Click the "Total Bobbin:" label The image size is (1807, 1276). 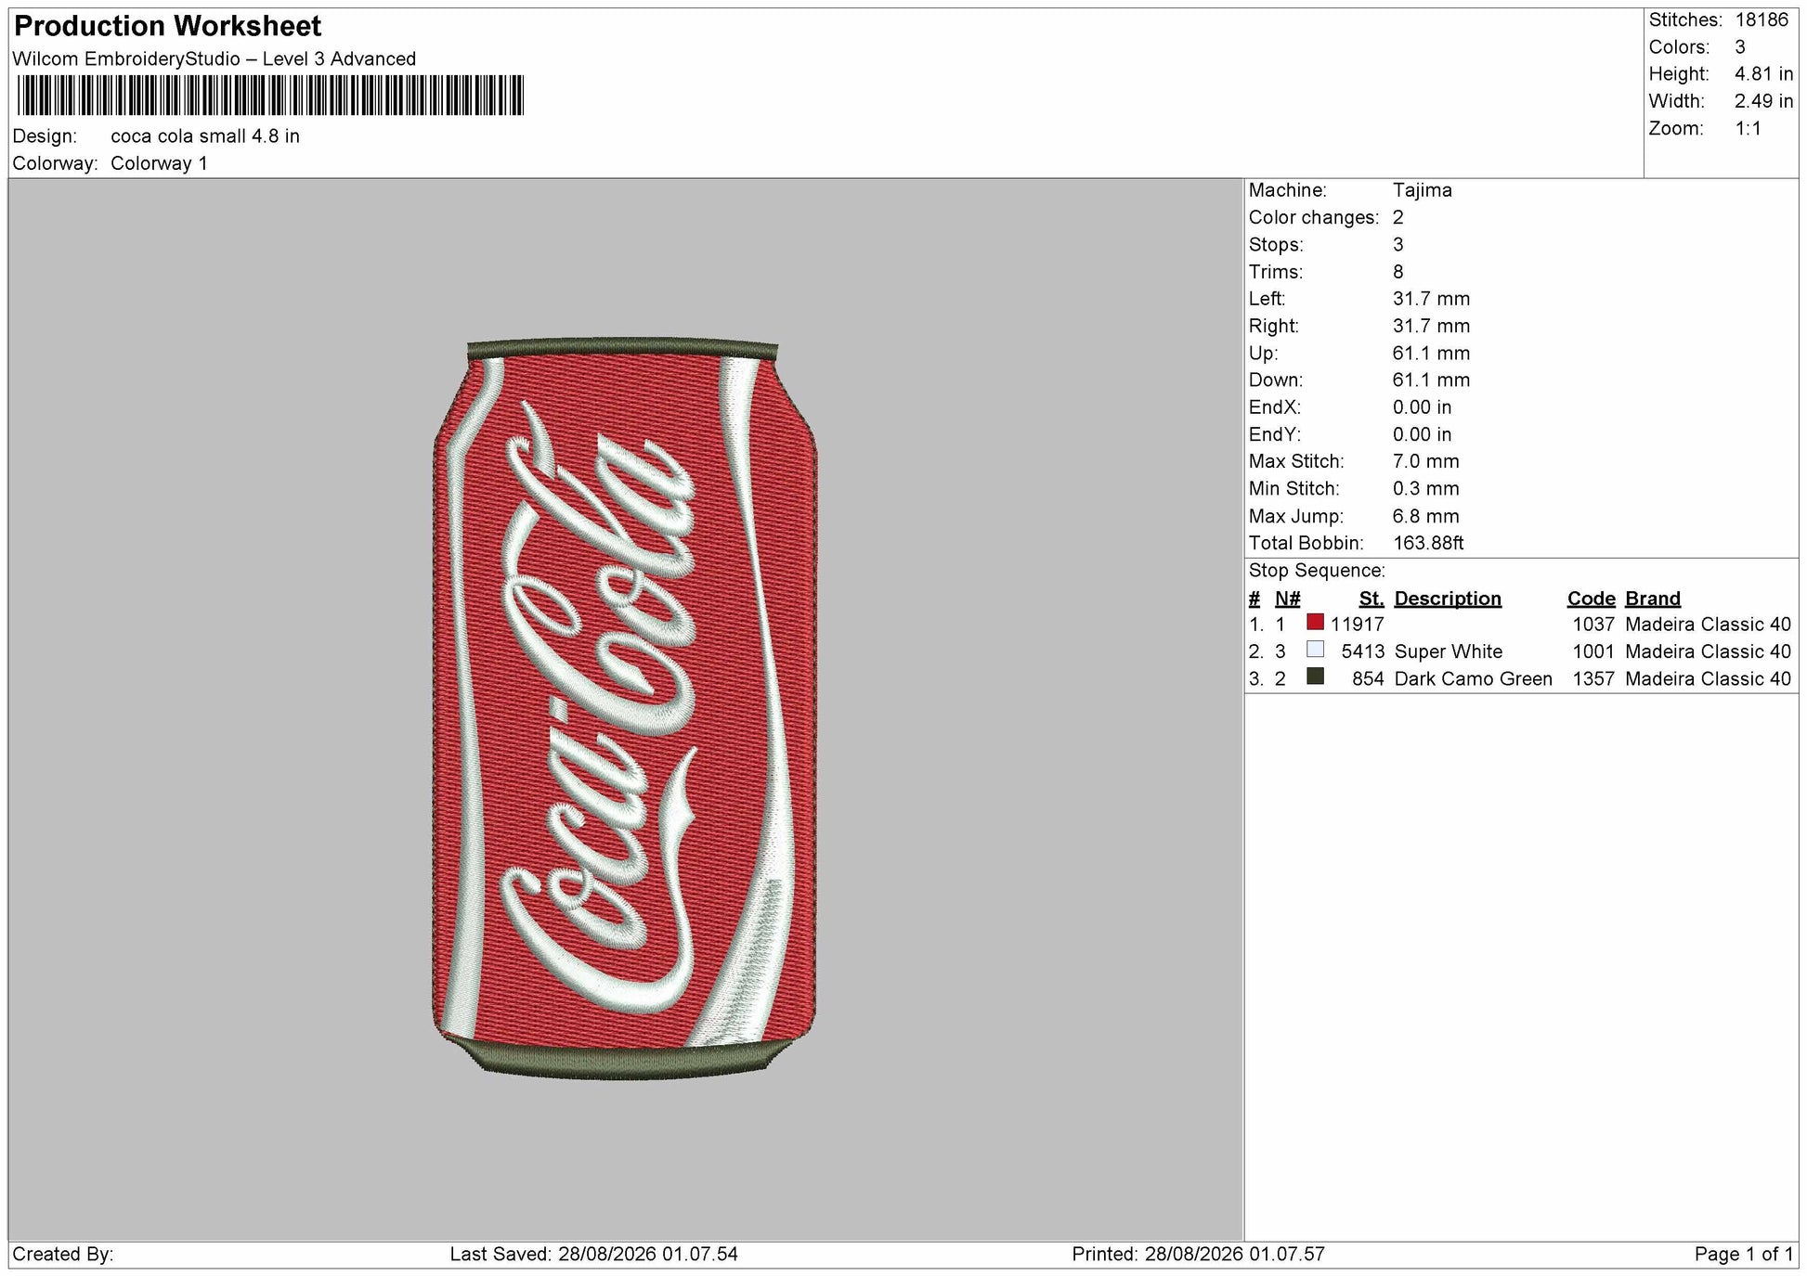coord(1306,544)
